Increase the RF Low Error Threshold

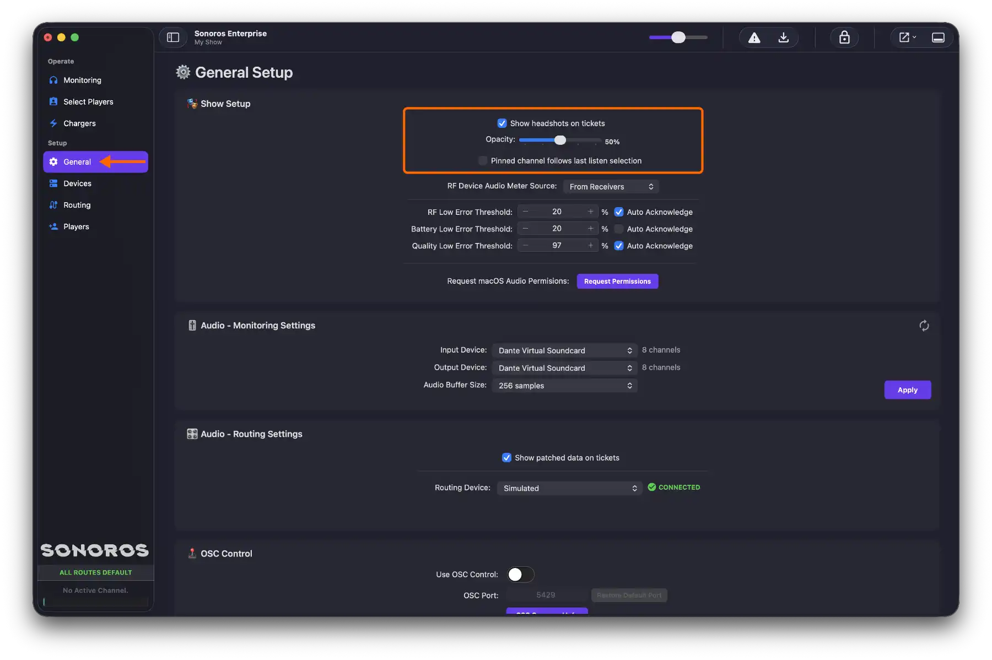(x=590, y=212)
